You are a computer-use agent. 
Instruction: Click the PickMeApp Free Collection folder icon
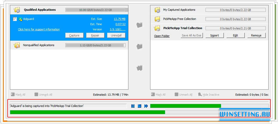pyautogui.click(x=157, y=19)
